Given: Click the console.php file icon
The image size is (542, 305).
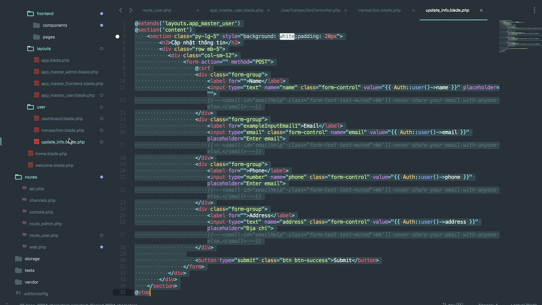Looking at the screenshot, I should click(x=25, y=212).
